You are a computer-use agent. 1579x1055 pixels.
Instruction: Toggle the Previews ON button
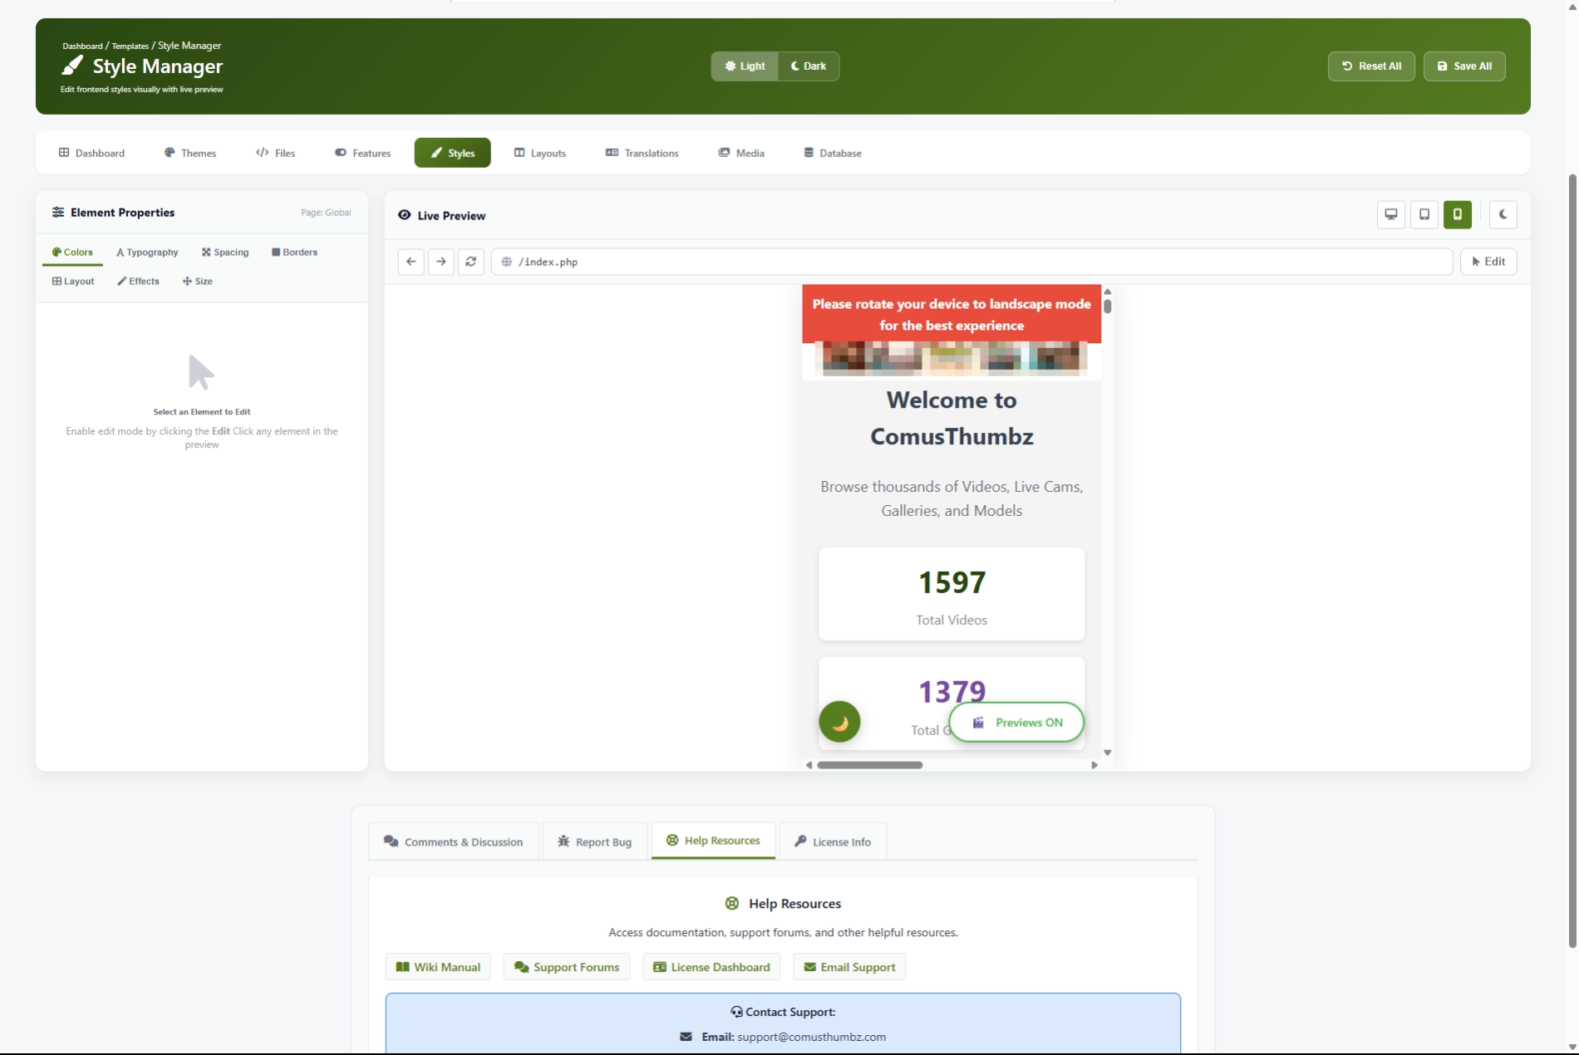point(1016,723)
